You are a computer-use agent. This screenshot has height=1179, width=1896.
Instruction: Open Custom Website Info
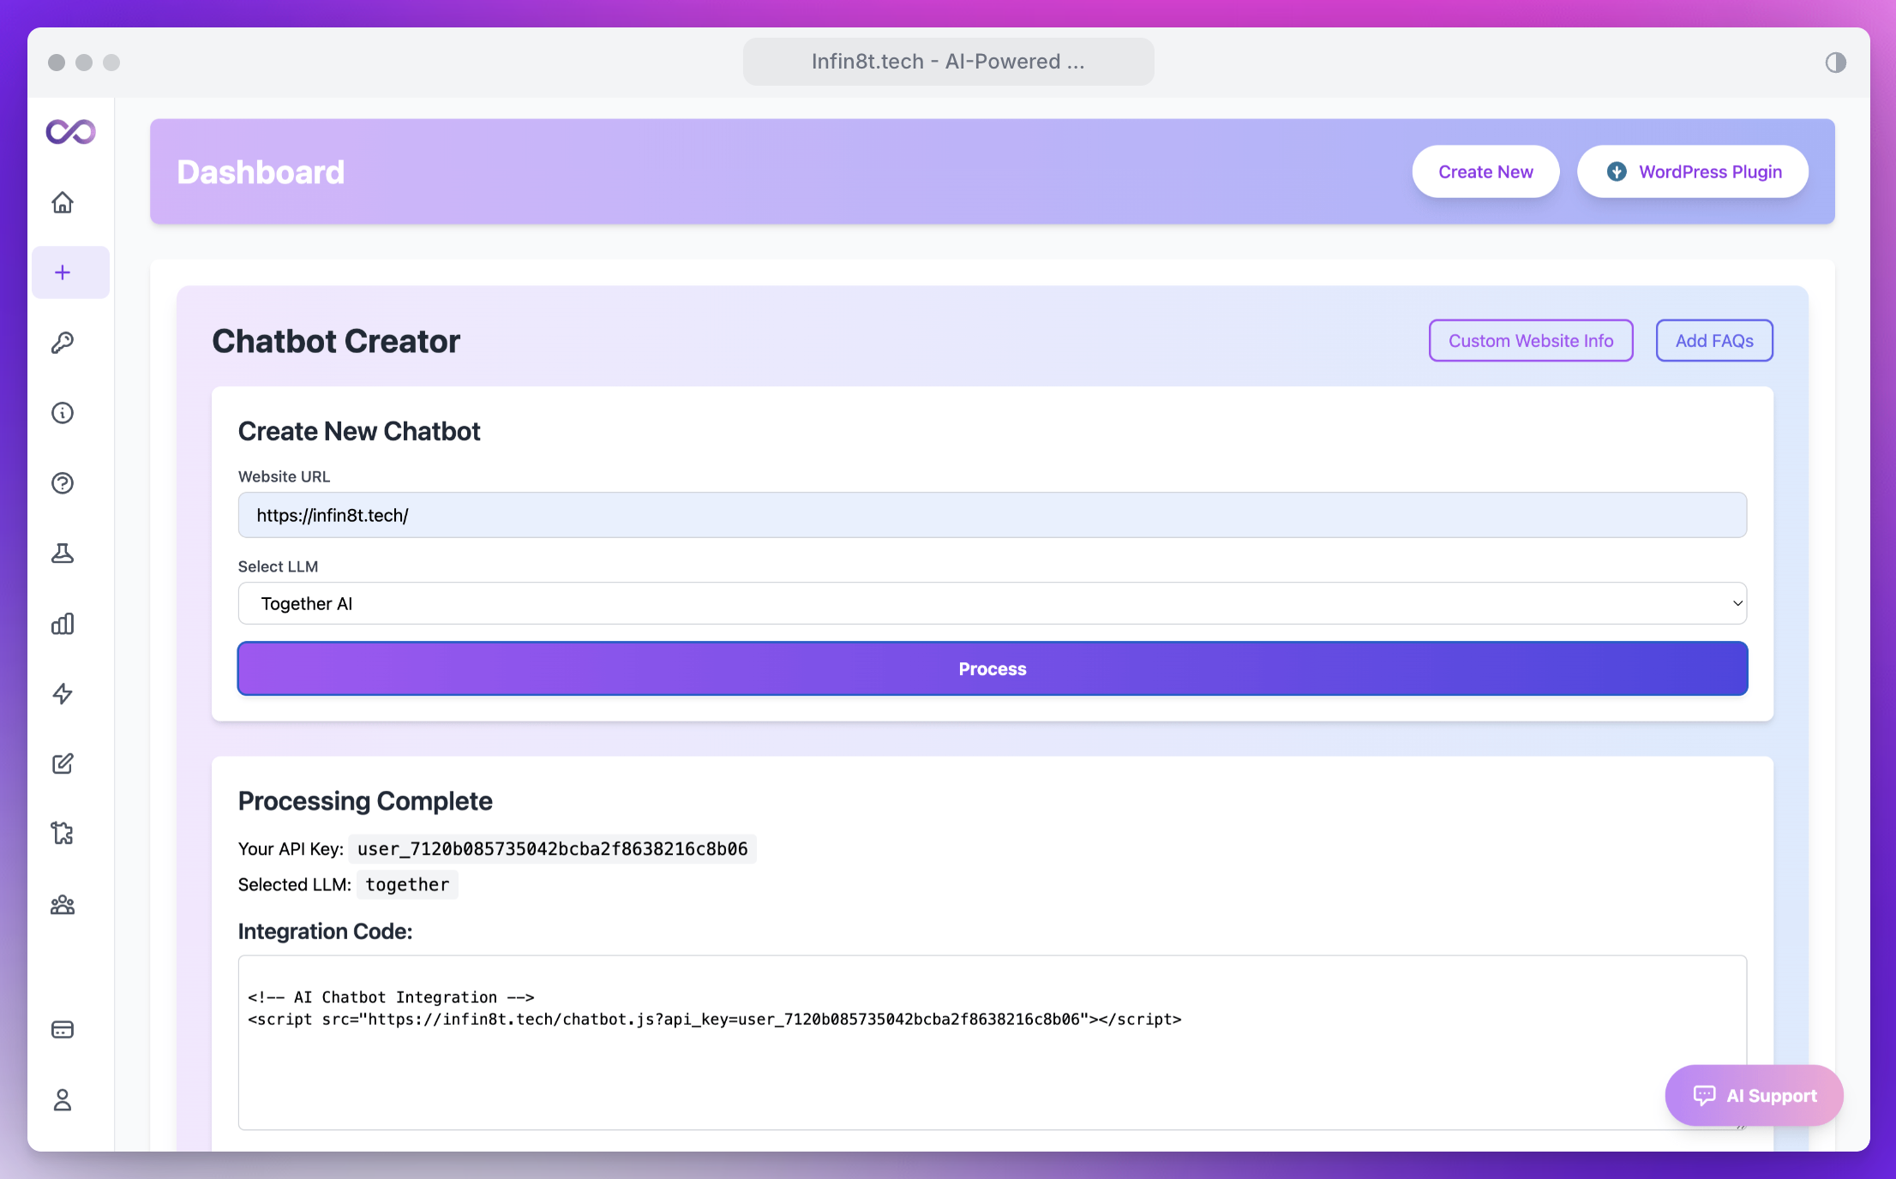[x=1531, y=340]
